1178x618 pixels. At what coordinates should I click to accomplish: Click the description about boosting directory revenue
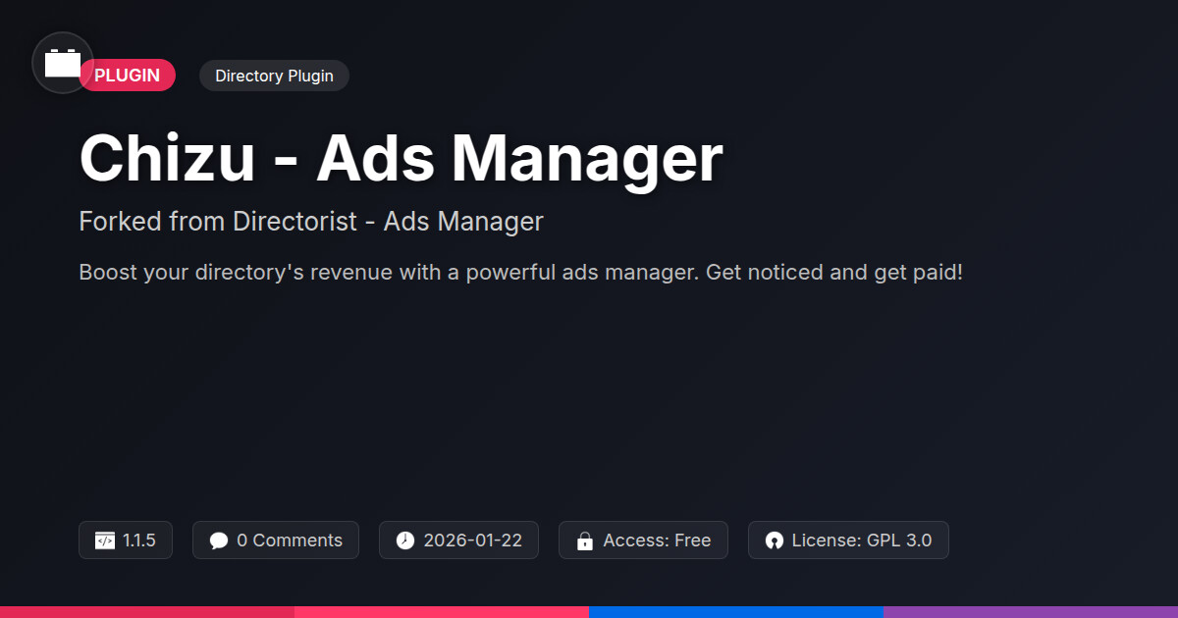coord(520,272)
